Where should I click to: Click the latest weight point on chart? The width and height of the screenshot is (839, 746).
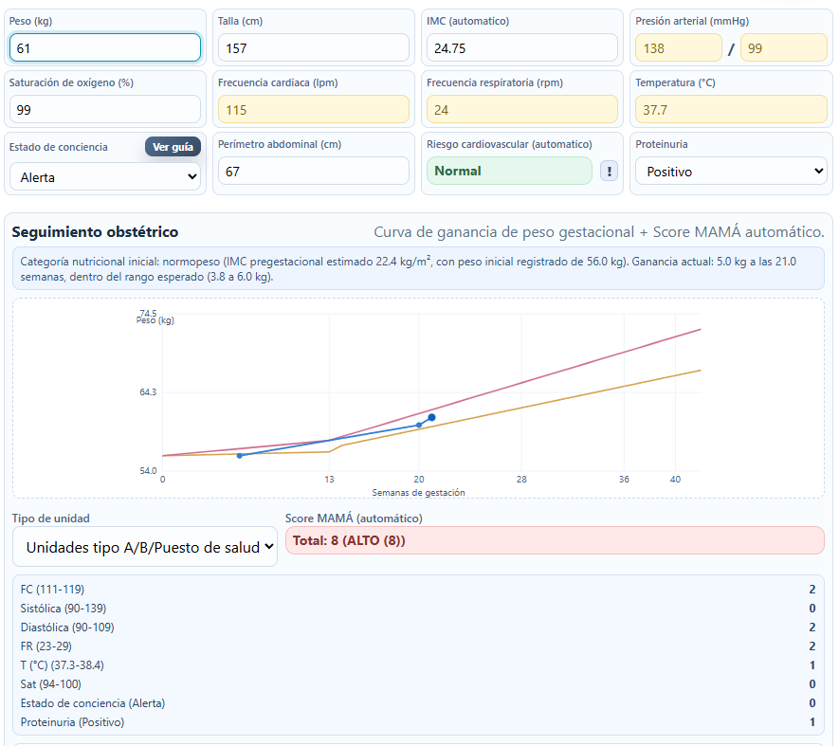tap(431, 417)
